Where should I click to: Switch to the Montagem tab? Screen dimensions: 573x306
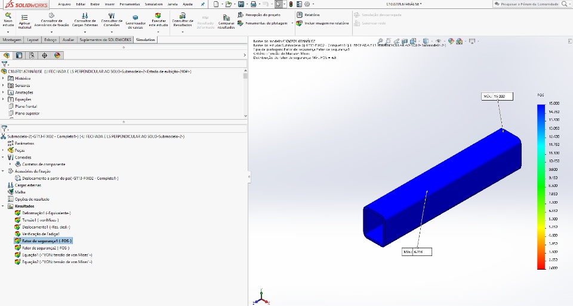(x=12, y=40)
